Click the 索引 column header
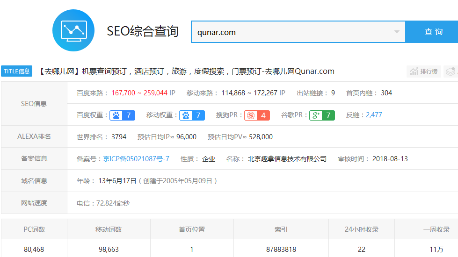 tap(281, 229)
